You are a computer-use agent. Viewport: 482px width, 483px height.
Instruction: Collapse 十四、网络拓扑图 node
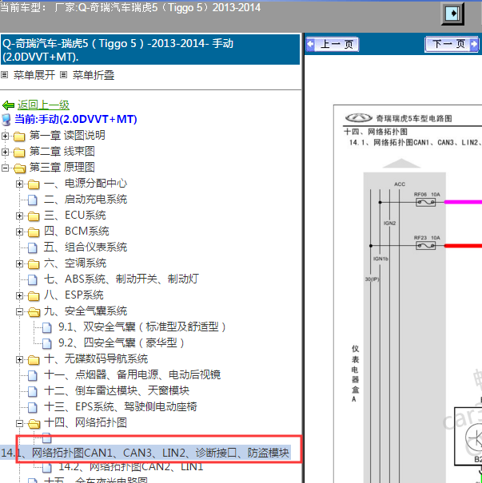(x=19, y=424)
